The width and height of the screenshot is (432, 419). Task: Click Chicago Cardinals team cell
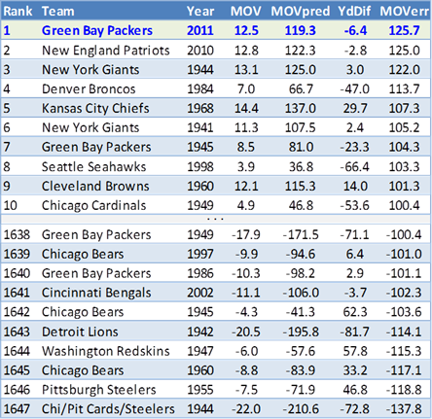pyautogui.click(x=93, y=205)
